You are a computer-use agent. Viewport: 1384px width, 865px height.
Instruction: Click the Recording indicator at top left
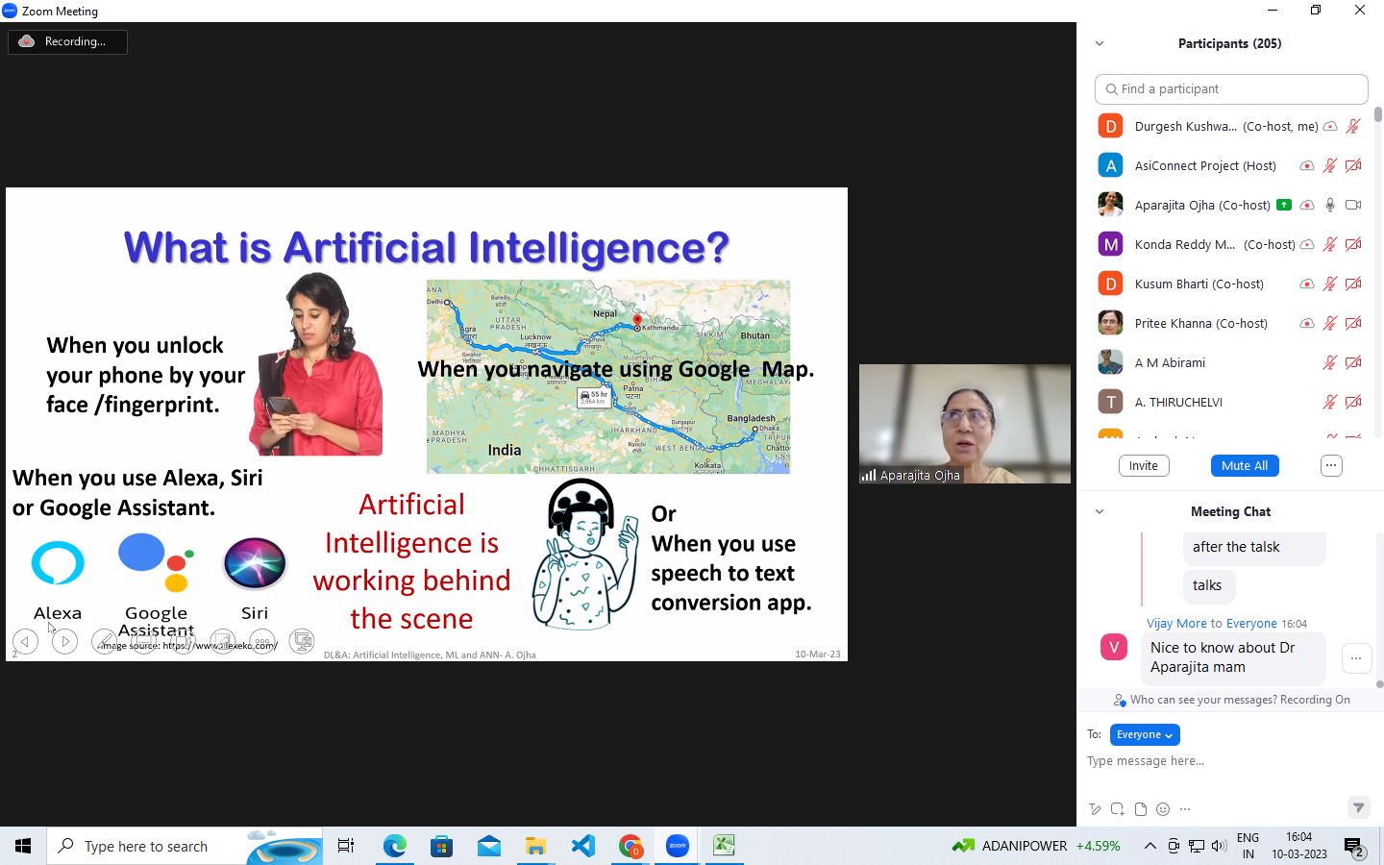pyautogui.click(x=67, y=41)
